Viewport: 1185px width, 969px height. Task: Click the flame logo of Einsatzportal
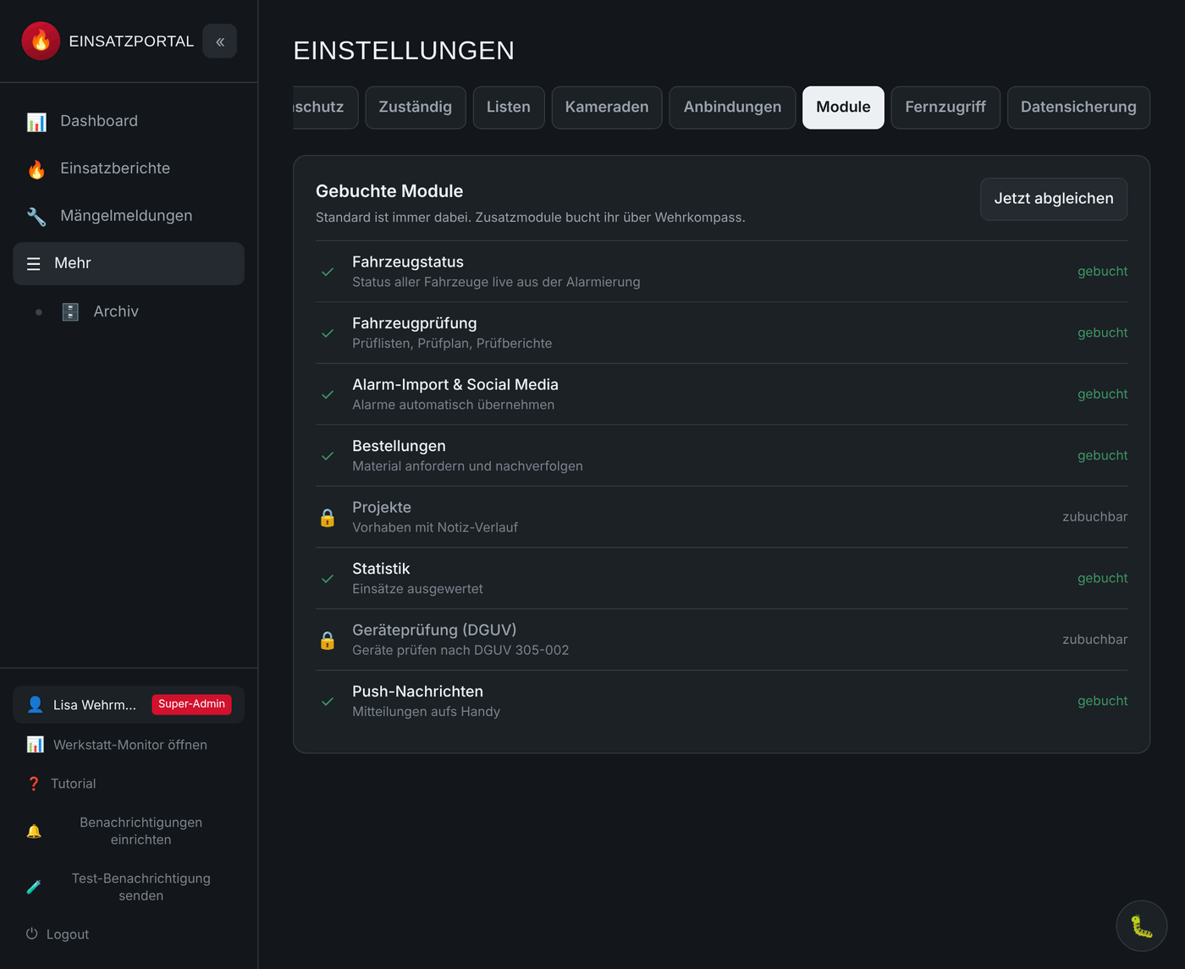(x=41, y=41)
